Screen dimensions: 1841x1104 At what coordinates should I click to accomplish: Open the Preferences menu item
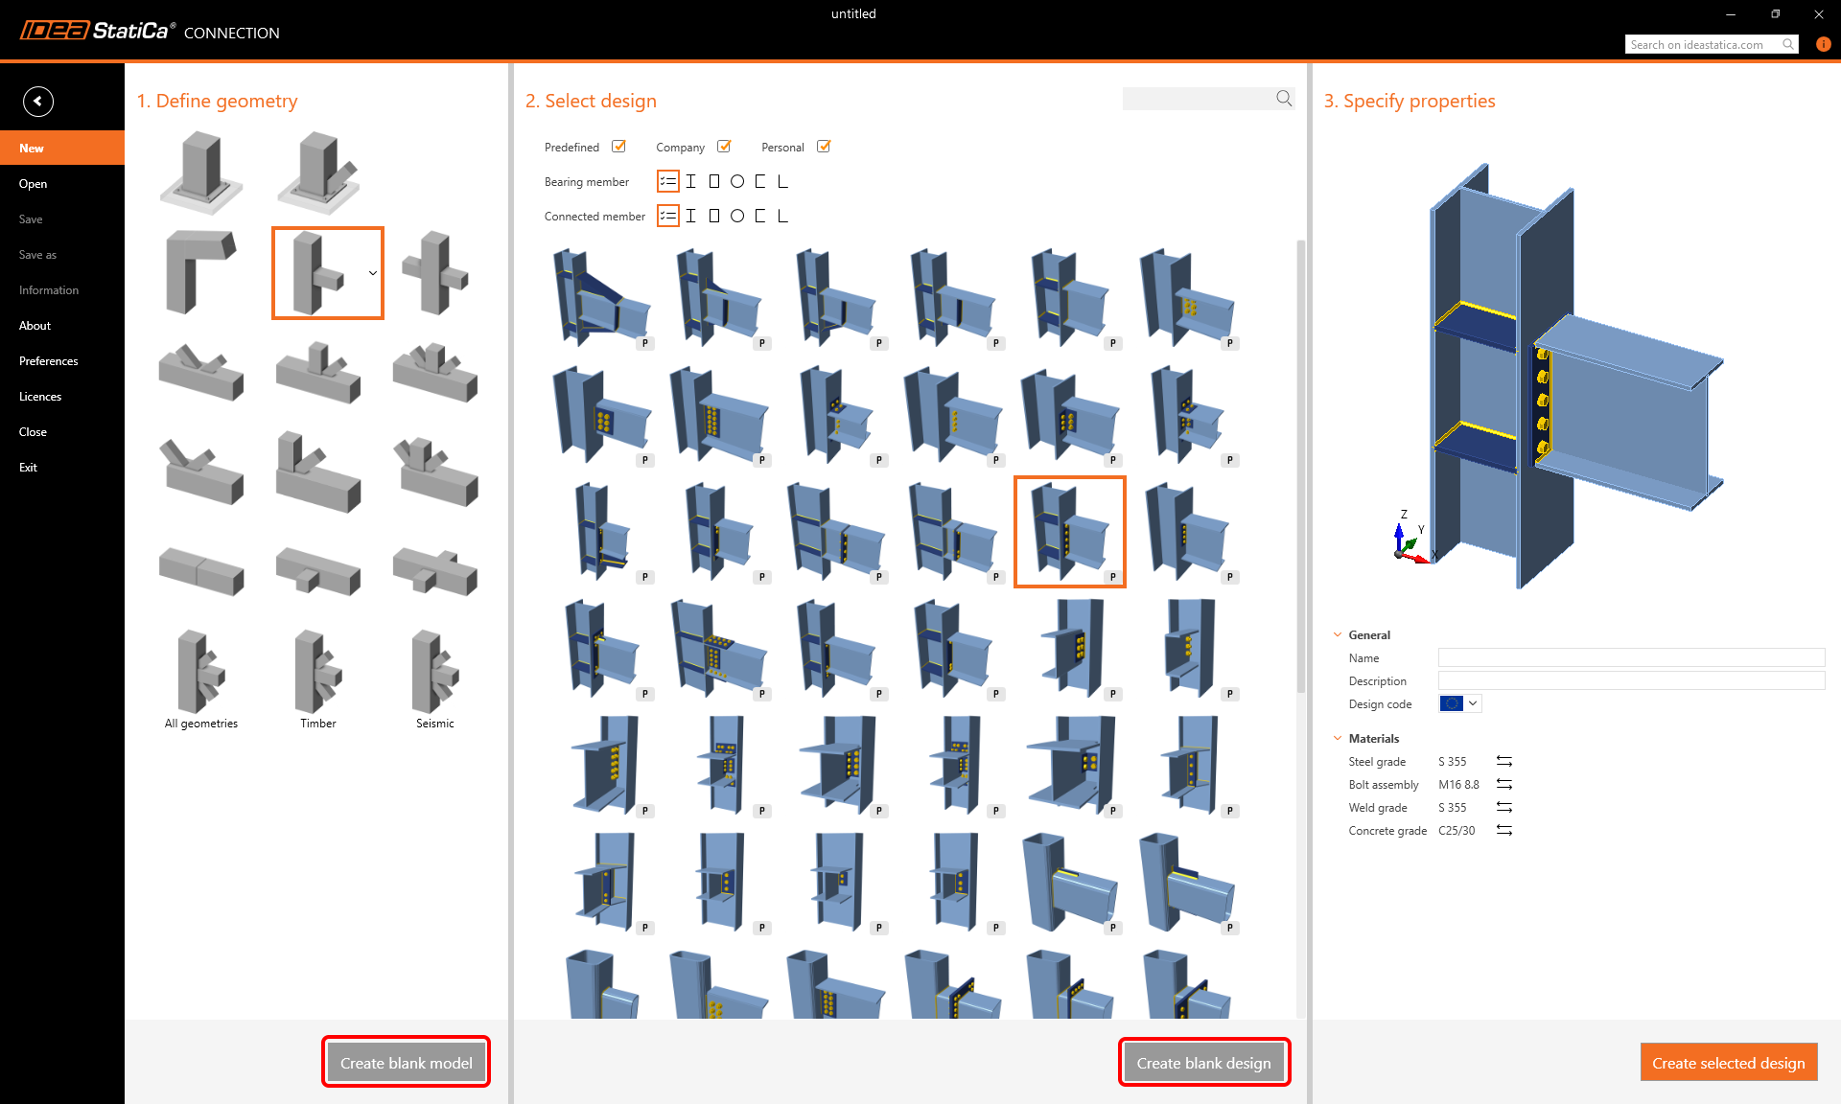point(48,360)
